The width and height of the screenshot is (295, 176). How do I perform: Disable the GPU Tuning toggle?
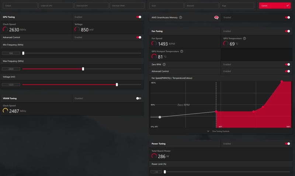click(x=139, y=17)
